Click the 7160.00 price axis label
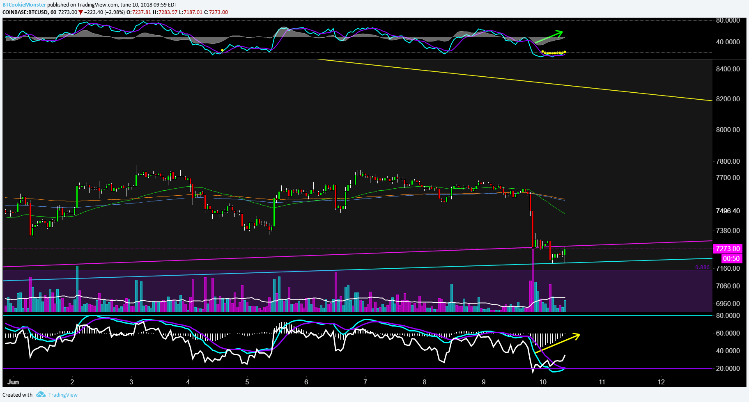749x402 pixels. [x=728, y=268]
